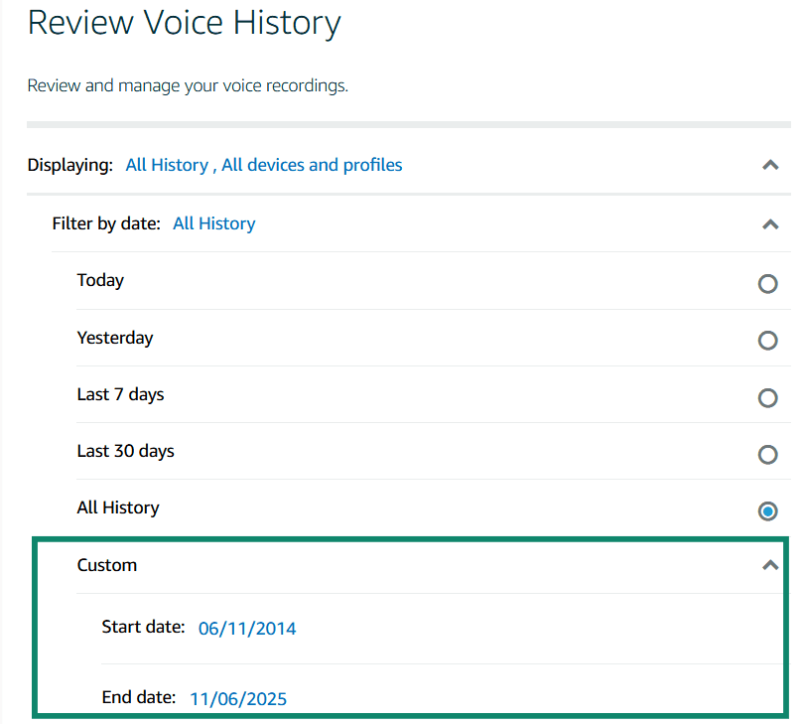The height and width of the screenshot is (724, 803).
Task: Click the Displaying label text
Action: 69,165
